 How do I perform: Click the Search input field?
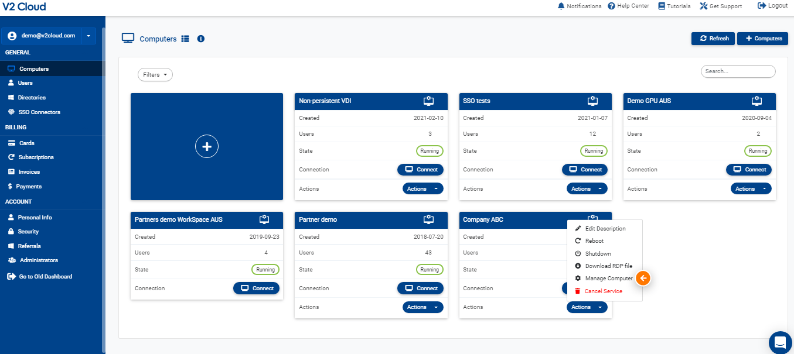tap(738, 71)
